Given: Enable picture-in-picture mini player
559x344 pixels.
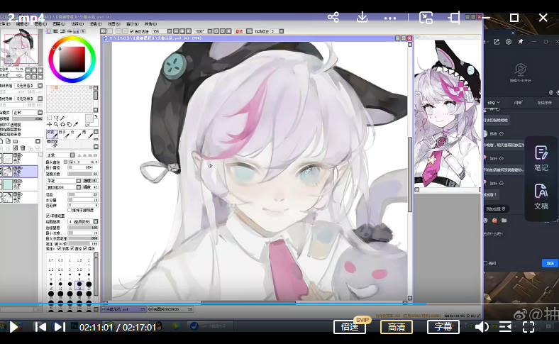Looking at the screenshot, I should pos(426,17).
